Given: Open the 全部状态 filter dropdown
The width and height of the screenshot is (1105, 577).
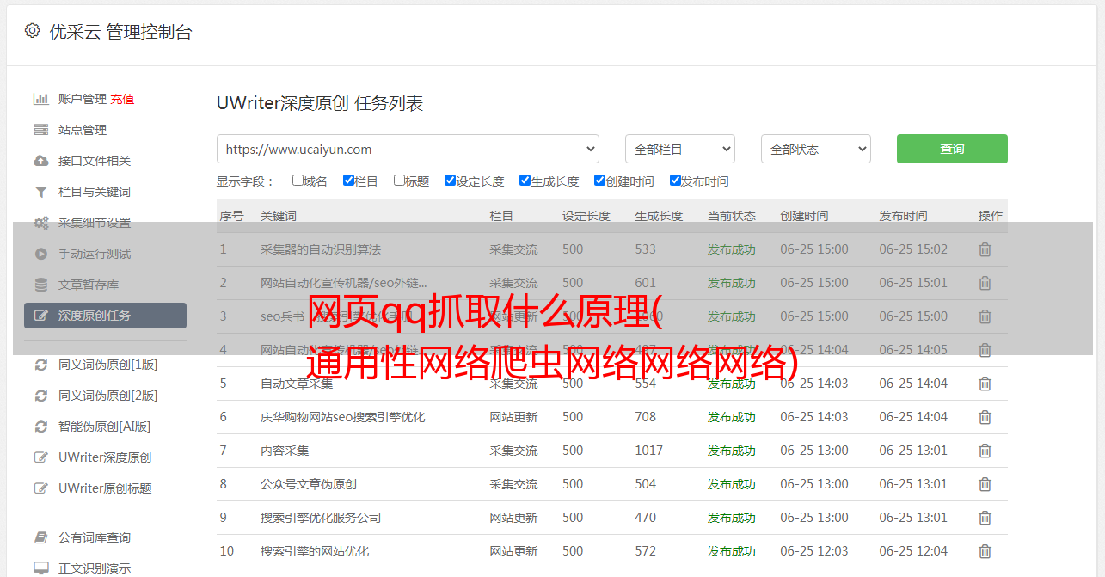Looking at the screenshot, I should pos(815,149).
